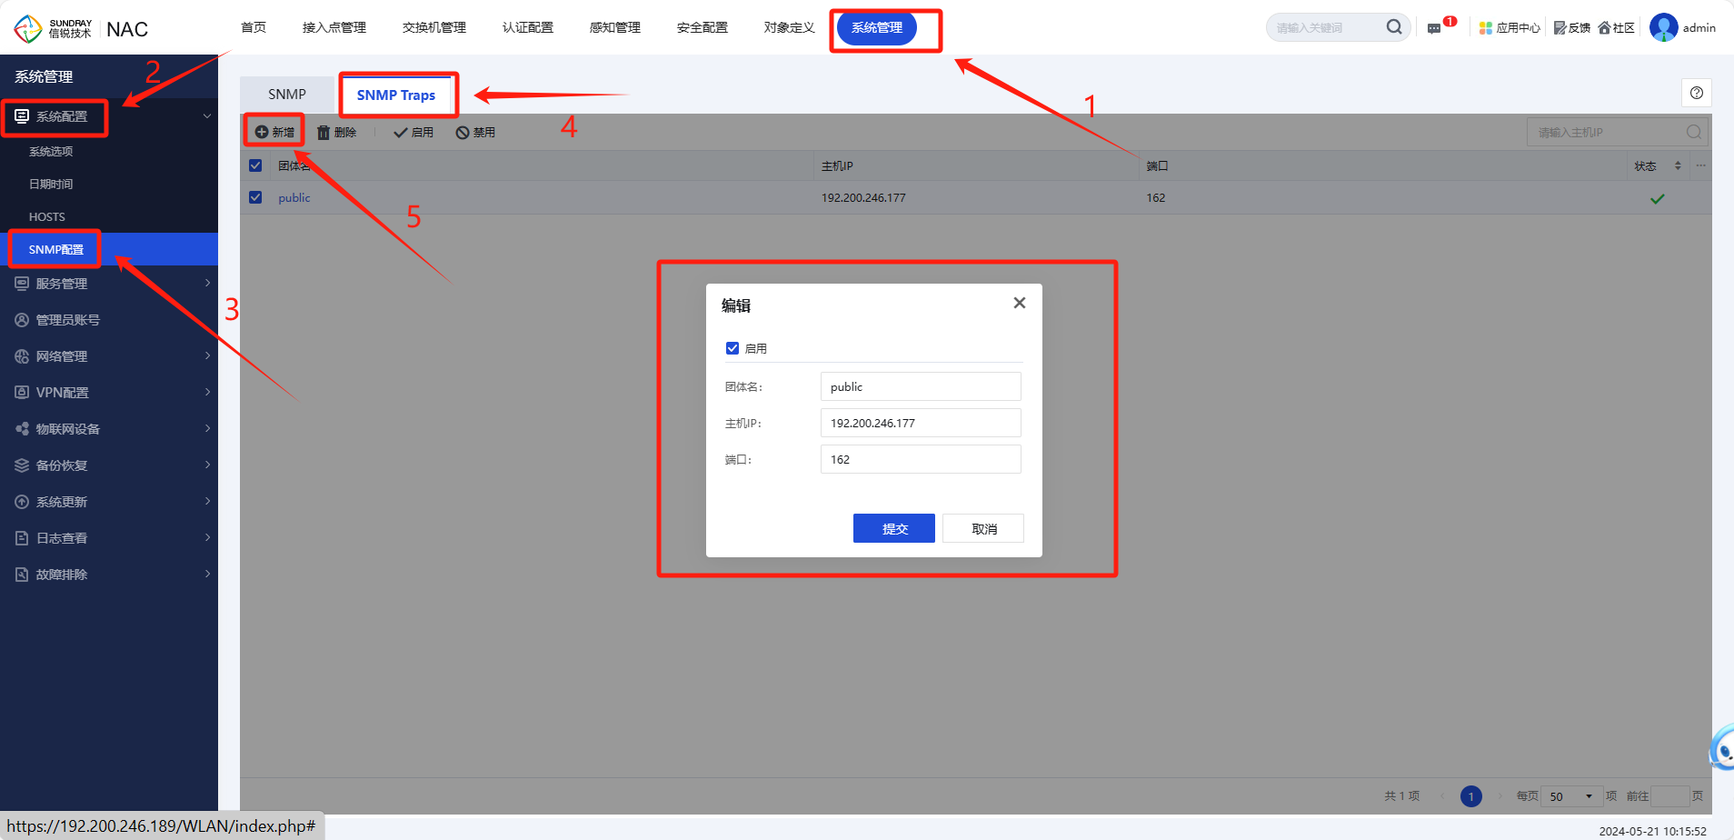
Task: Open the per-page 50 dropdown
Action: coord(1571,796)
